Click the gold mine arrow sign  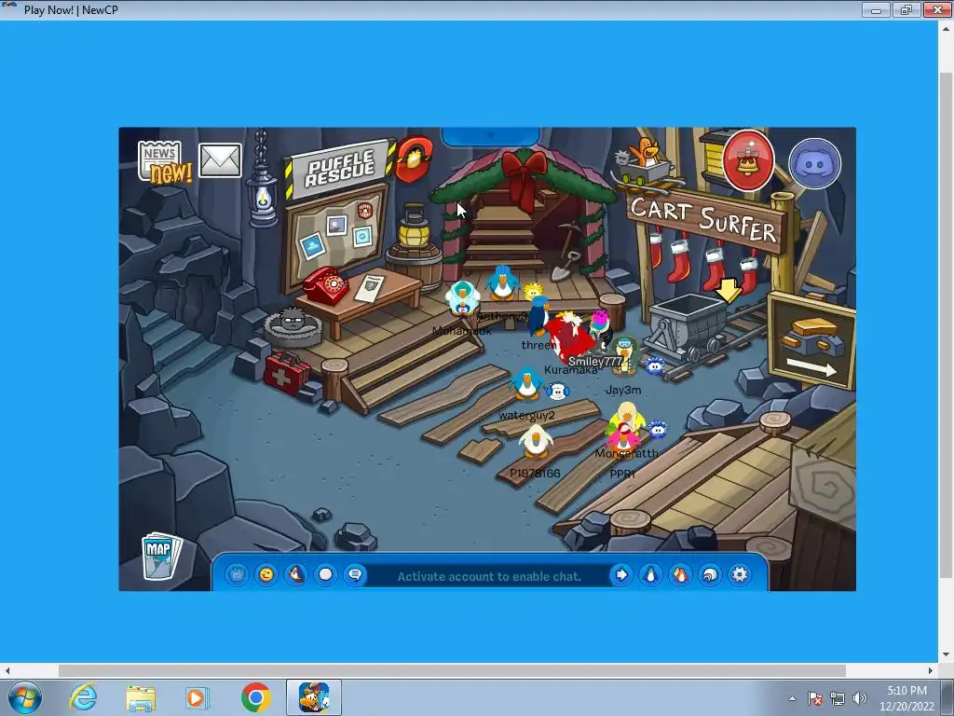pos(811,341)
